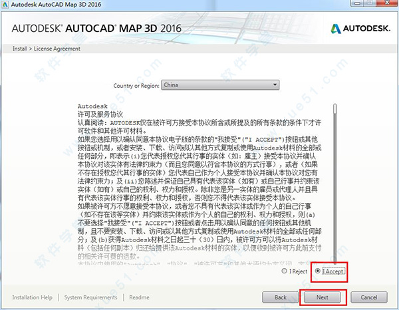399x310 pixels.
Task: Minimize the installer window
Action: (x=358, y=3)
